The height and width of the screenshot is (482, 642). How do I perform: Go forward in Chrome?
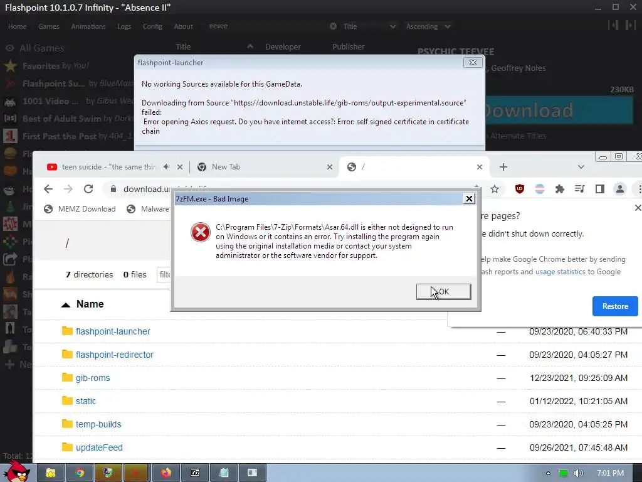68,189
